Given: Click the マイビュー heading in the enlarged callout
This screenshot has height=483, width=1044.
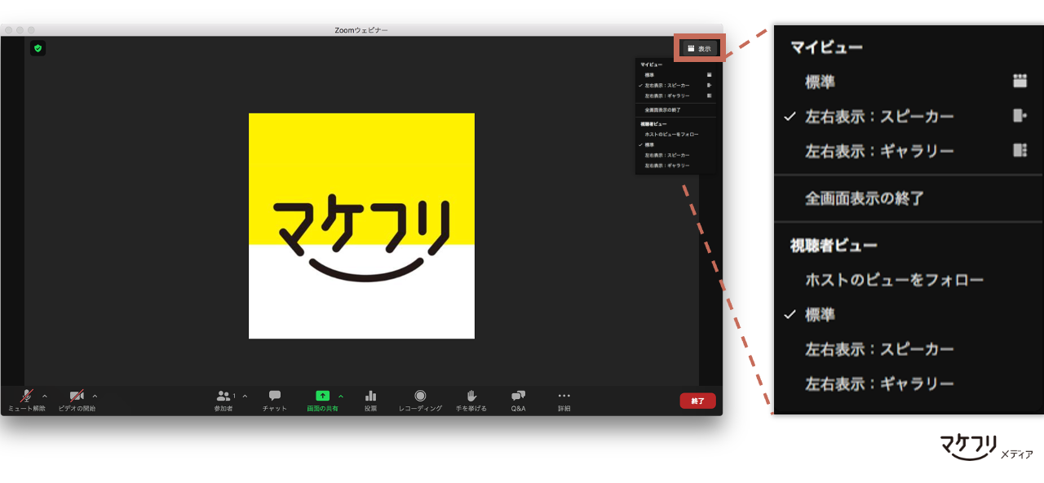Looking at the screenshot, I should click(826, 47).
